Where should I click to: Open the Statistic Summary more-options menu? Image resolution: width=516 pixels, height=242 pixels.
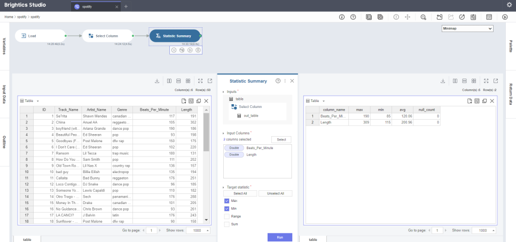tap(285, 81)
